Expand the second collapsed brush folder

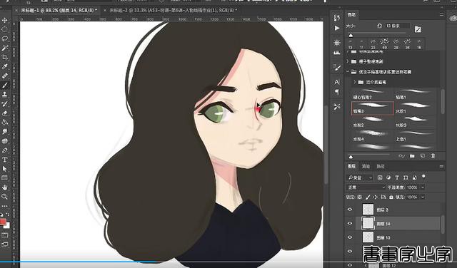point(348,61)
